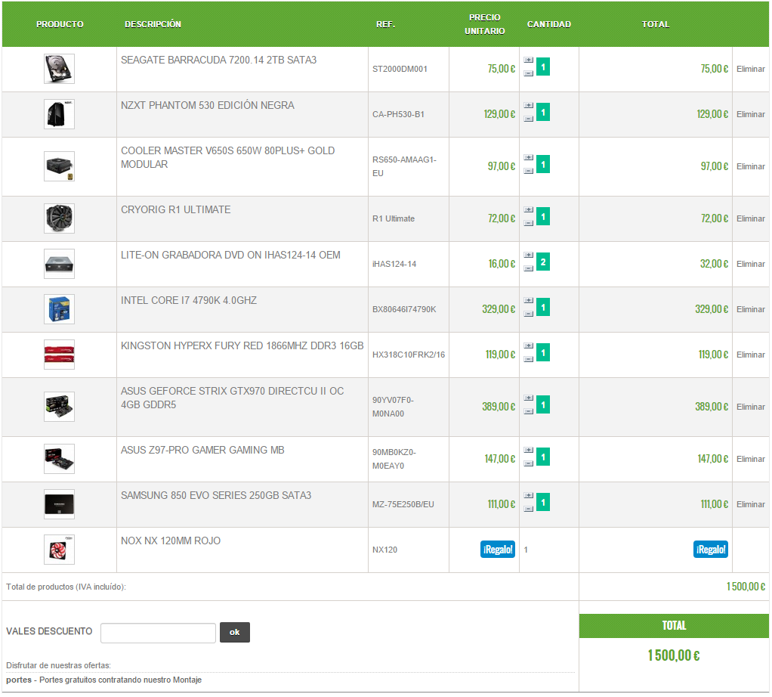Viewport: 772px width, 697px height.
Task: Open Asus GTX970 graphics card thumbnail
Action: (59, 407)
